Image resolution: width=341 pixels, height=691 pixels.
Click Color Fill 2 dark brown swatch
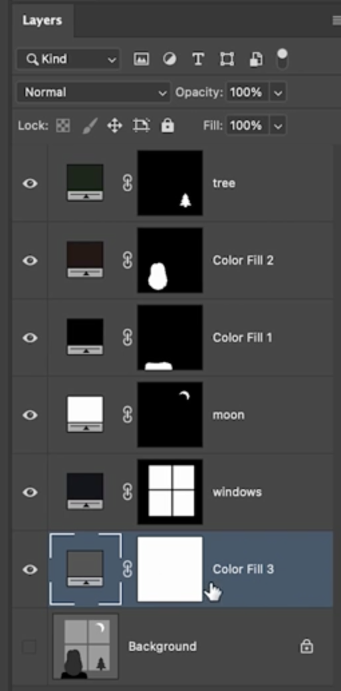click(x=85, y=259)
